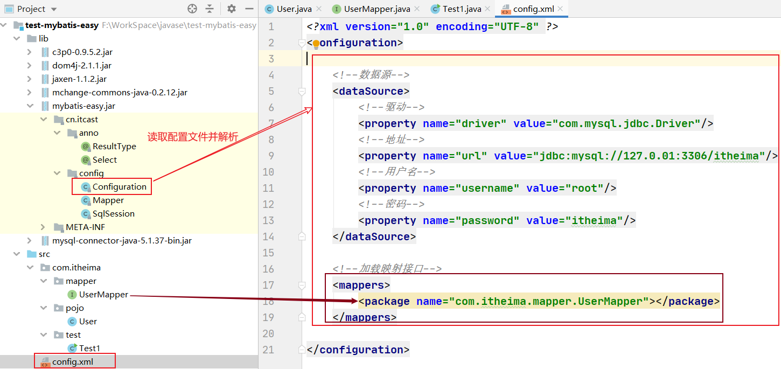Click the password value "itheima"
This screenshot has width=781, height=369.
point(594,220)
